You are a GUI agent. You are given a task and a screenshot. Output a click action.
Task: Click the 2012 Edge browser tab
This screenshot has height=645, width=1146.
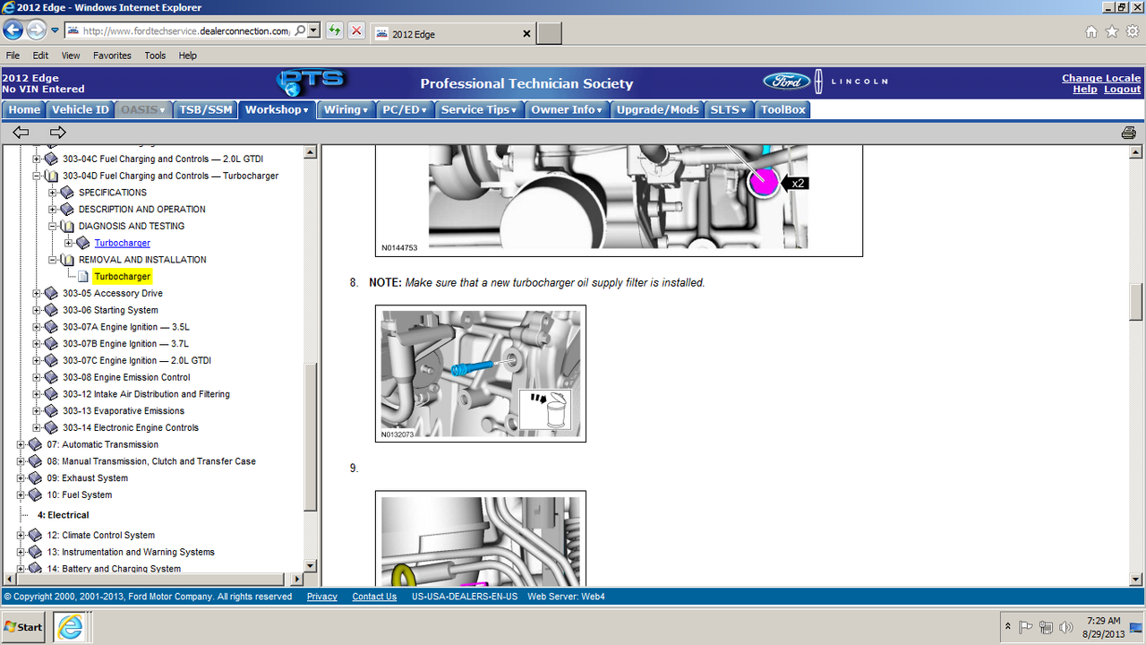pos(452,34)
